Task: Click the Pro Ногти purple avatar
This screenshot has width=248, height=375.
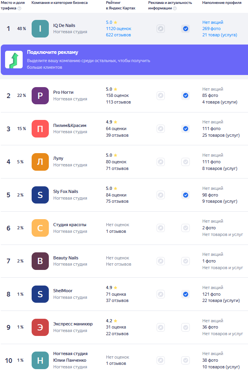Action: tap(40, 96)
